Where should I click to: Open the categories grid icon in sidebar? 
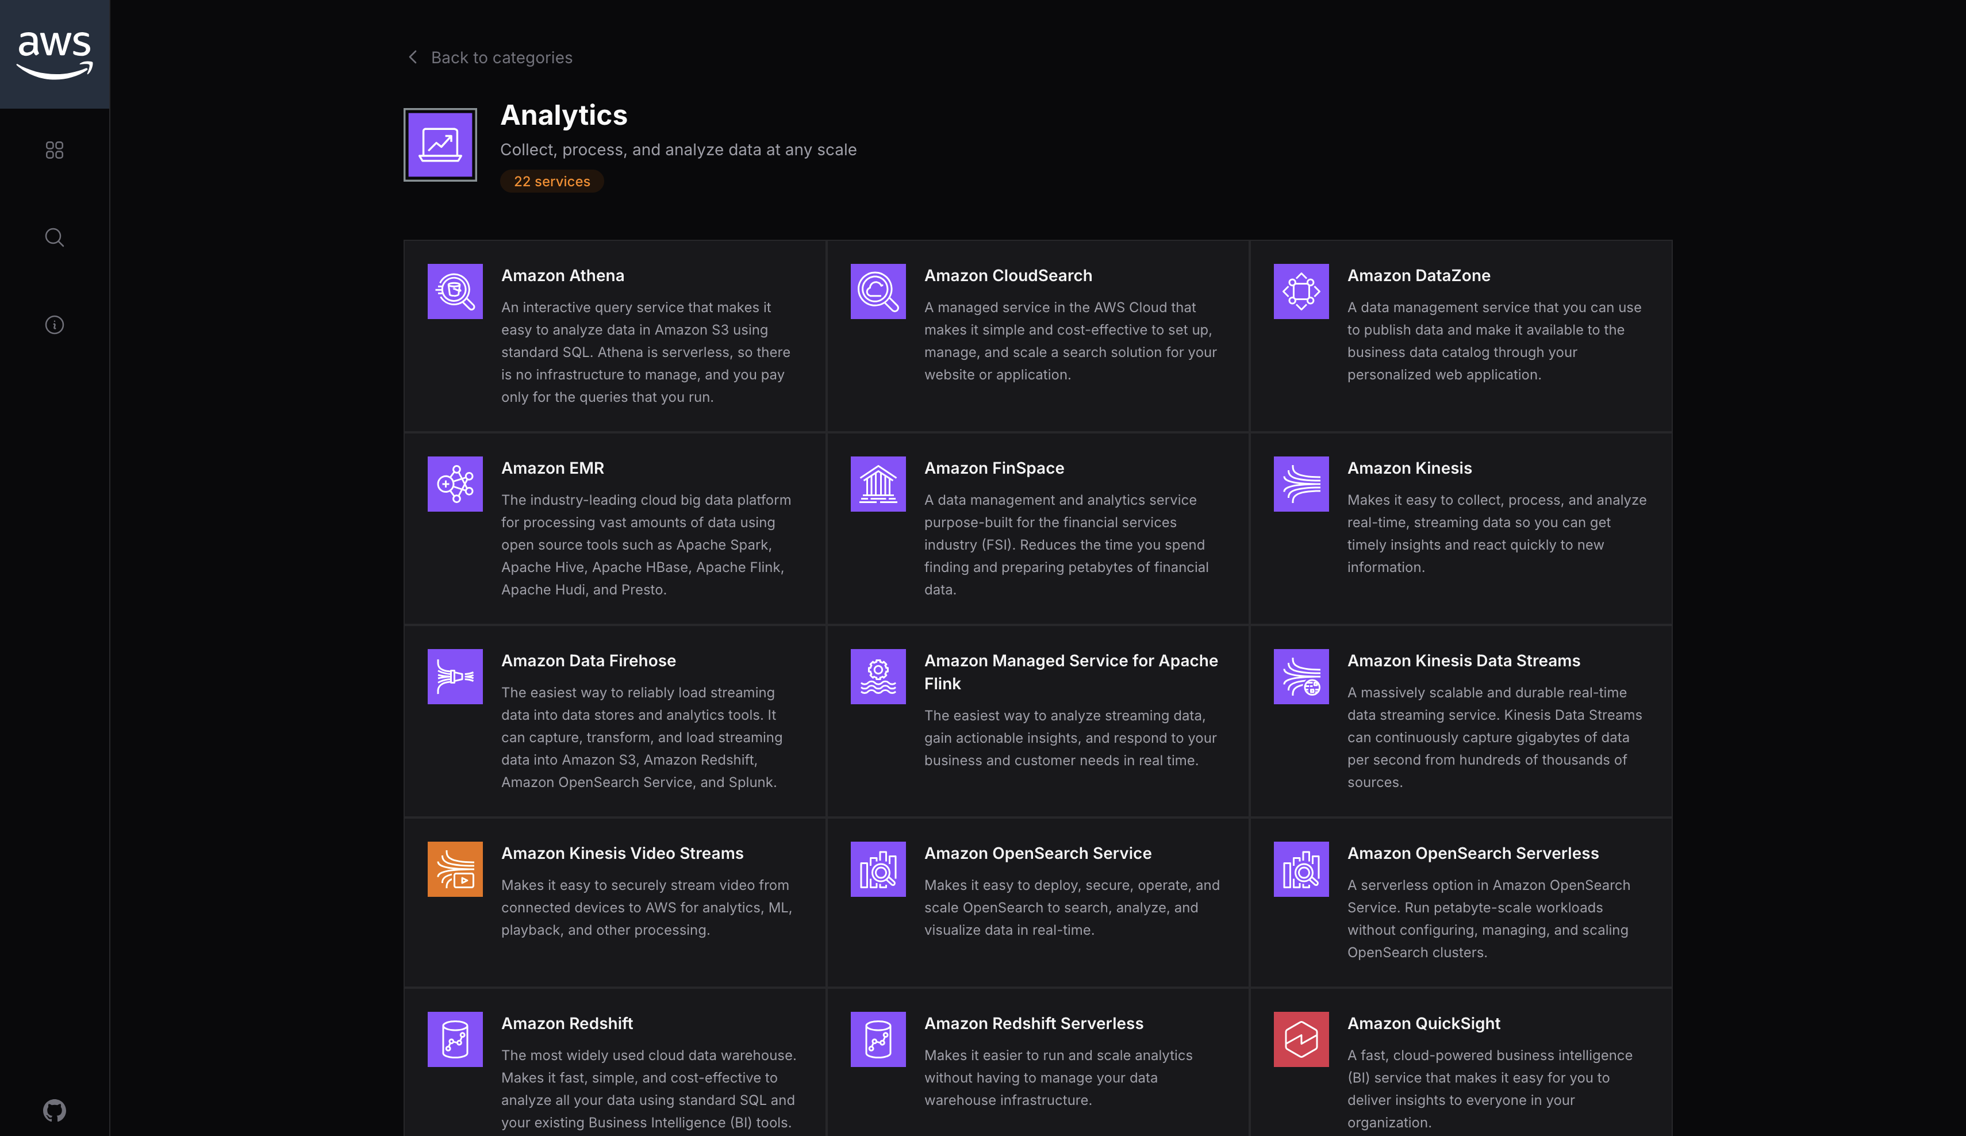tap(55, 150)
